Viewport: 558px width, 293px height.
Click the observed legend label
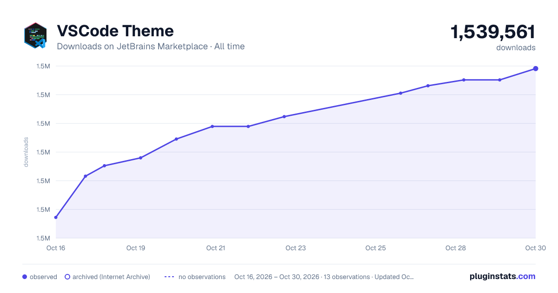43,277
